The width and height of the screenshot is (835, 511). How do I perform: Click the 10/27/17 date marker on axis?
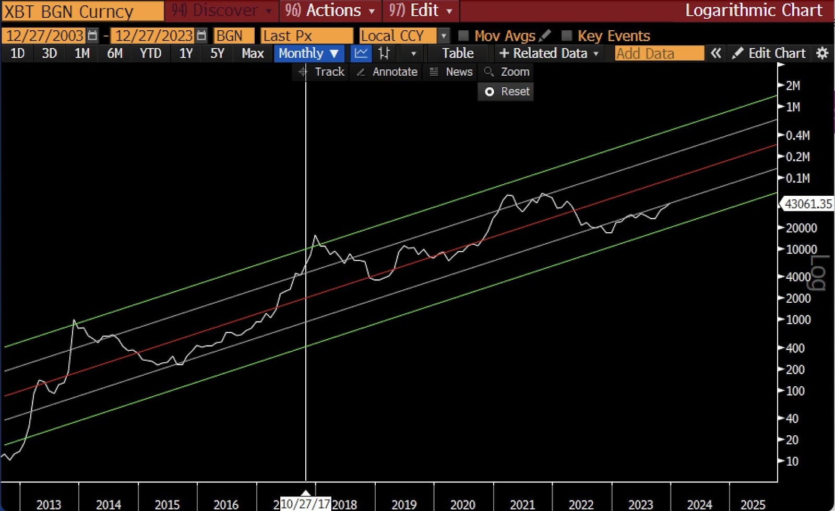point(306,504)
